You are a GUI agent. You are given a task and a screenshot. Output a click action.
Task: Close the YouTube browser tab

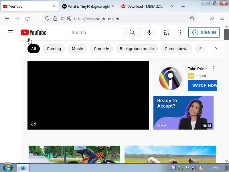point(54,6)
